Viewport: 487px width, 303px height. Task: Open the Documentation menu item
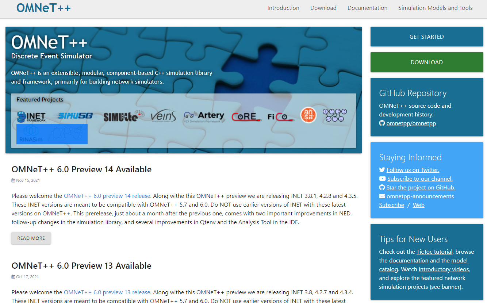coord(367,8)
